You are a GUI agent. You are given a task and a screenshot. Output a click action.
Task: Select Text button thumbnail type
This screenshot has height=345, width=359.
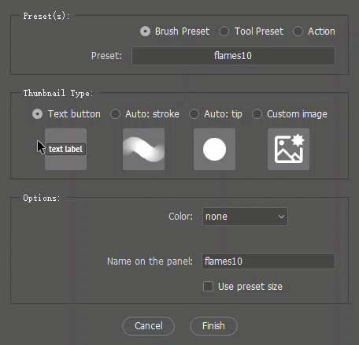[37, 114]
